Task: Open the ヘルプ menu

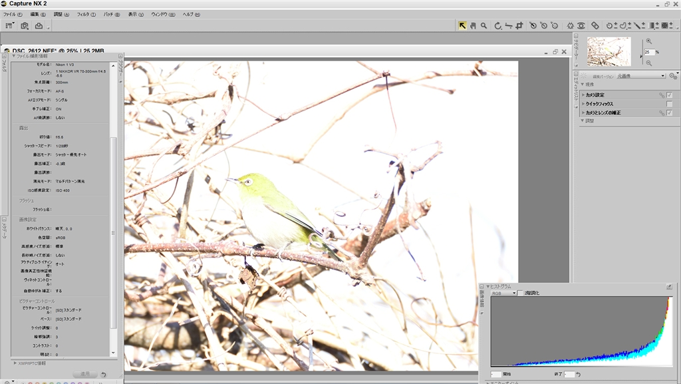Action: [x=191, y=15]
